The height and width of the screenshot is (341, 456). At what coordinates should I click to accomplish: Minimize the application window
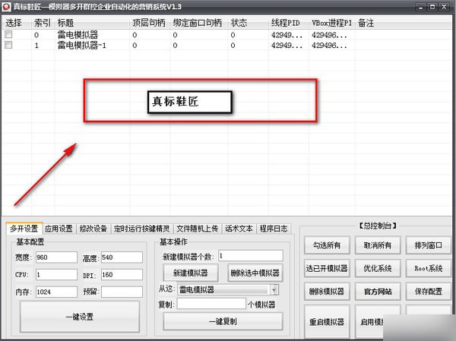click(421, 7)
